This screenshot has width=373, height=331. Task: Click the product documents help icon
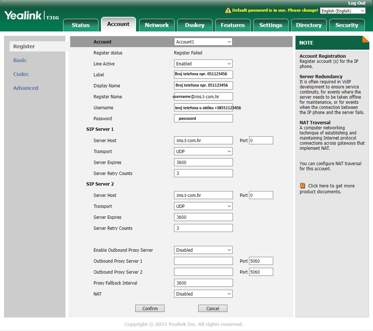[x=302, y=186]
